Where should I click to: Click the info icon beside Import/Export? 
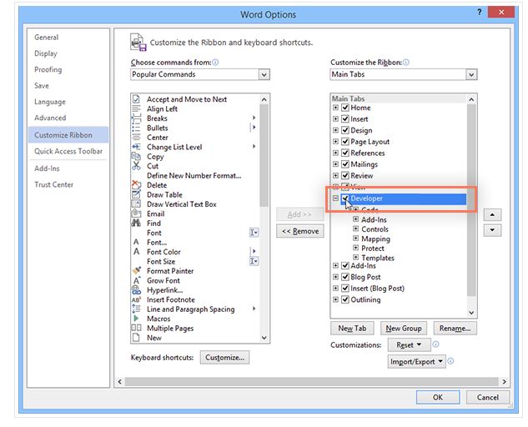coord(450,361)
